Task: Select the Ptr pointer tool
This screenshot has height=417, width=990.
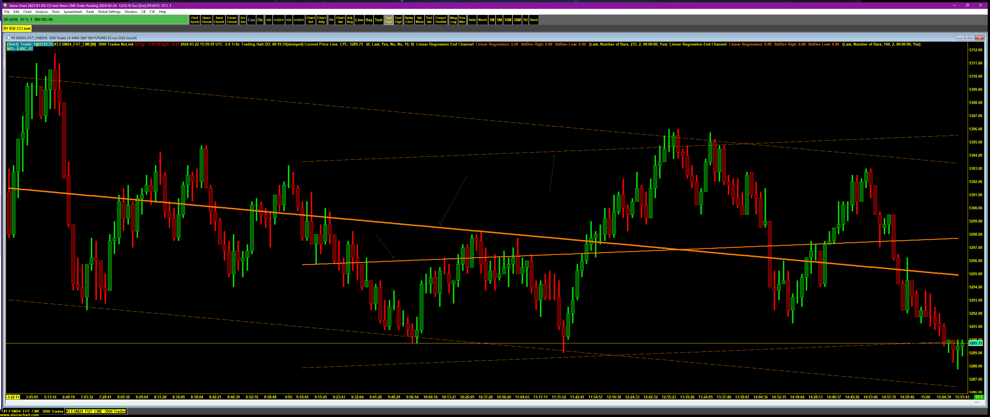Action: tap(331, 20)
